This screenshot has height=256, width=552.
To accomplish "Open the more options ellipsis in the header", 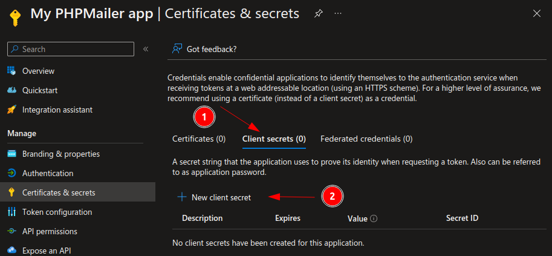I will (x=338, y=13).
